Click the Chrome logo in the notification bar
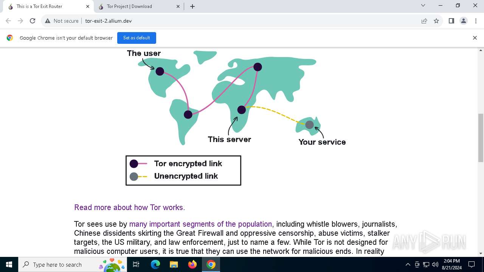Viewport: 484px width, 272px height. pyautogui.click(x=10, y=38)
